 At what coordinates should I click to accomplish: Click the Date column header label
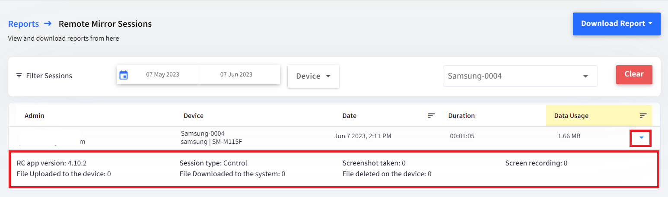(350, 116)
